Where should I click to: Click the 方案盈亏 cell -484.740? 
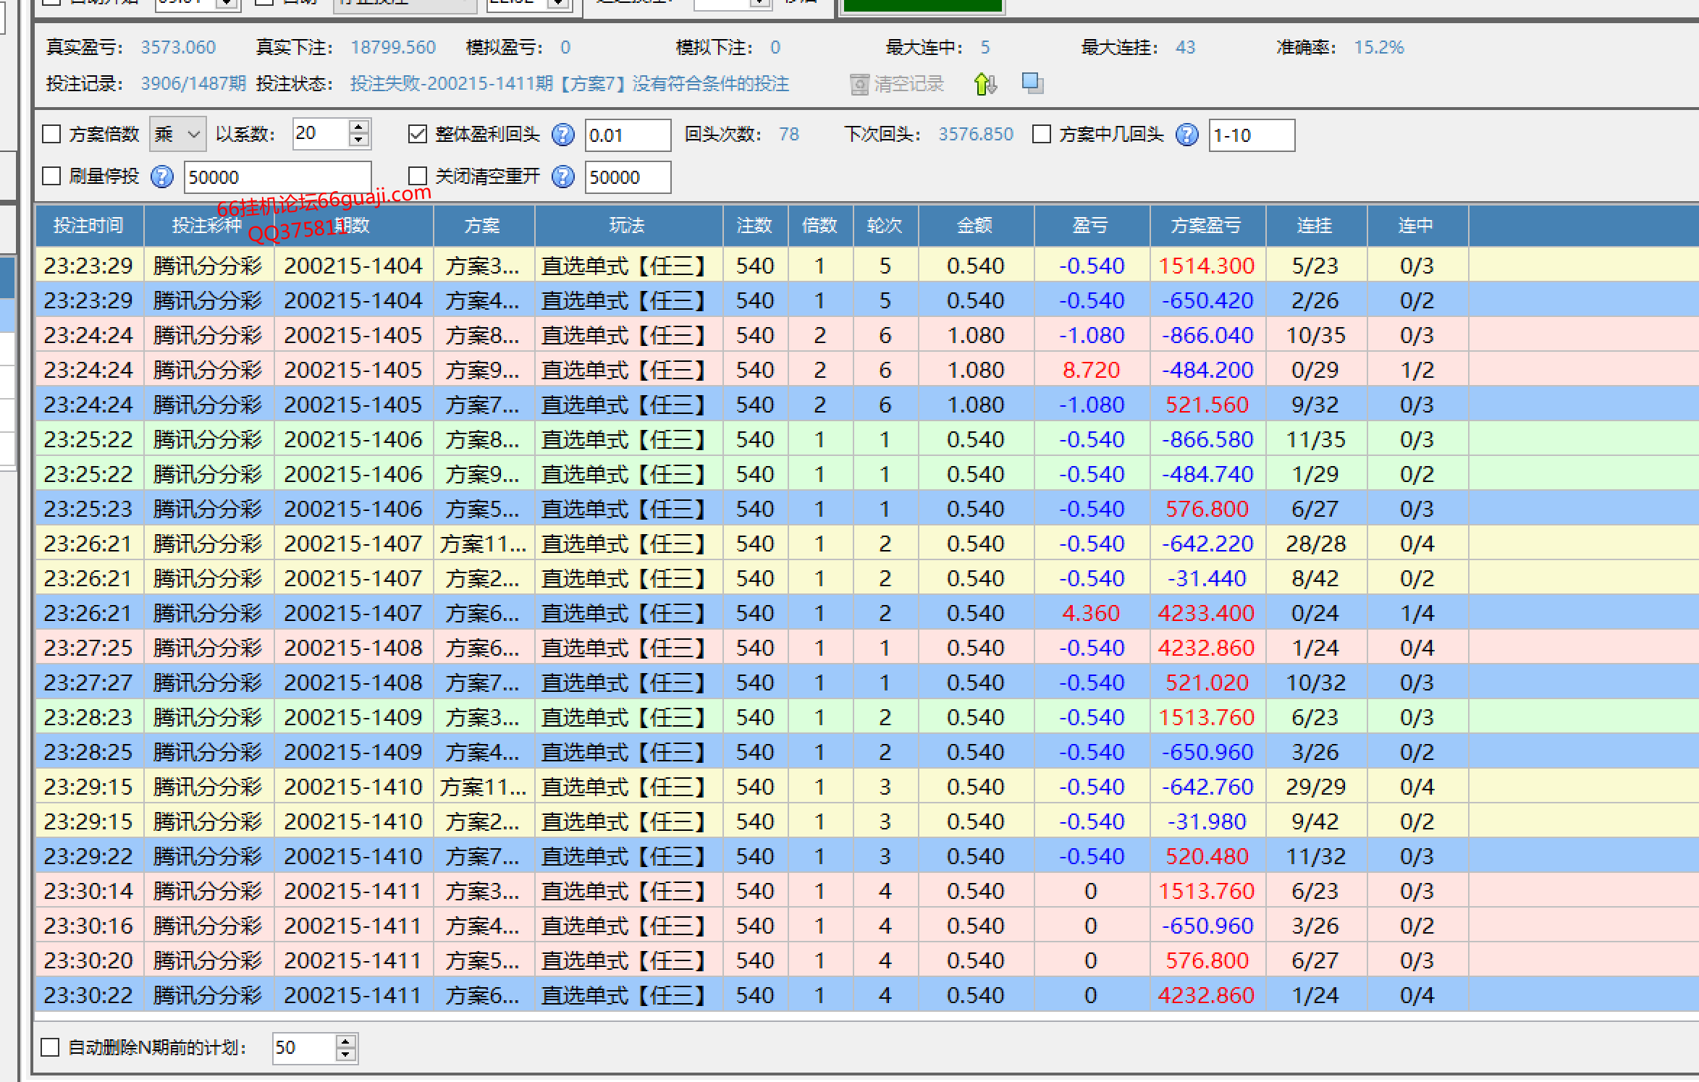coord(1207,474)
